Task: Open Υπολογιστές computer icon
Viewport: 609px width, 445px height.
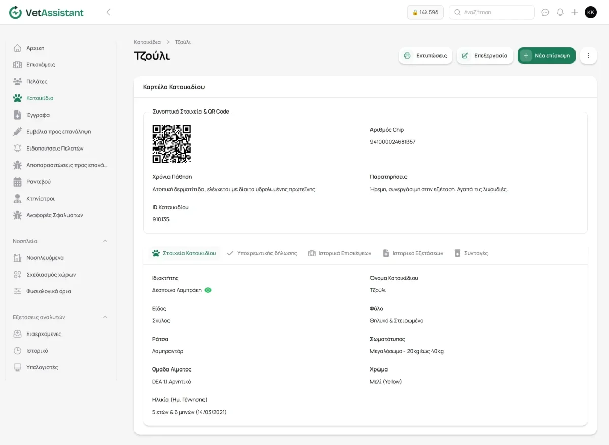Action: 18,367
